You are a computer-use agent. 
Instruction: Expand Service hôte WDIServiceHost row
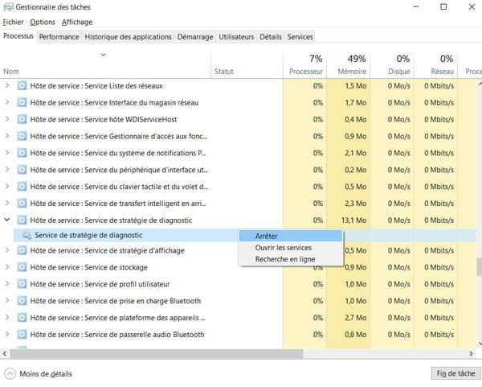[7, 119]
